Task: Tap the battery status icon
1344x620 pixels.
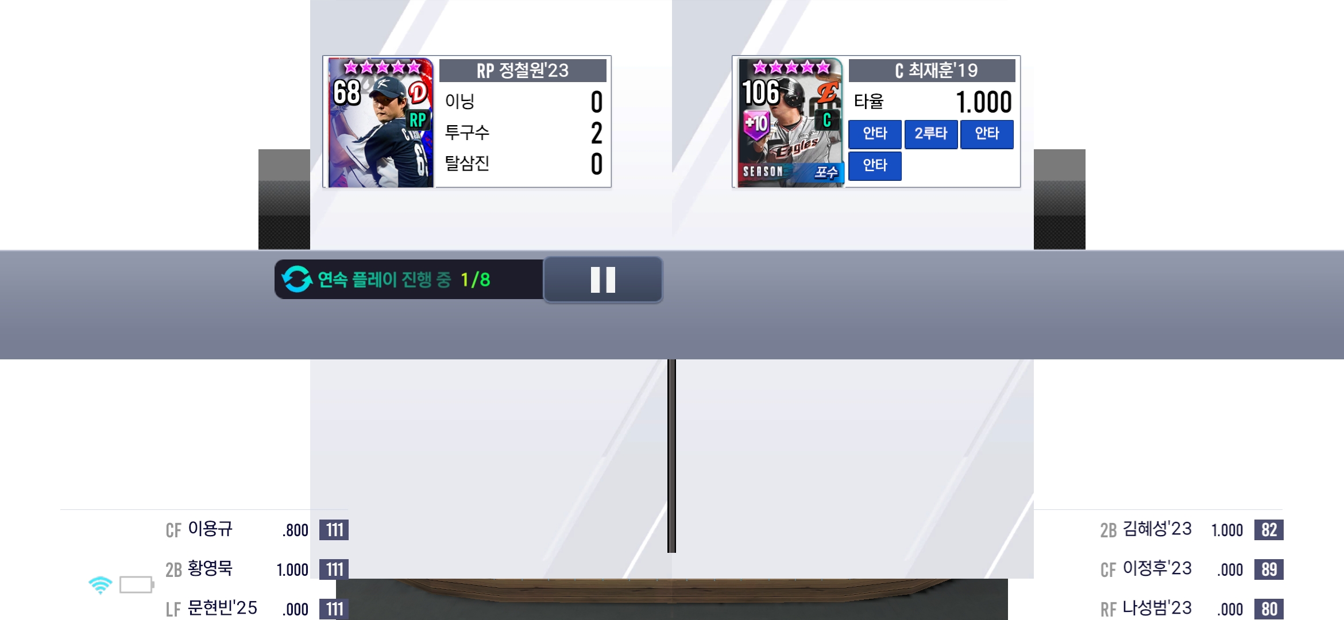Action: [x=137, y=585]
